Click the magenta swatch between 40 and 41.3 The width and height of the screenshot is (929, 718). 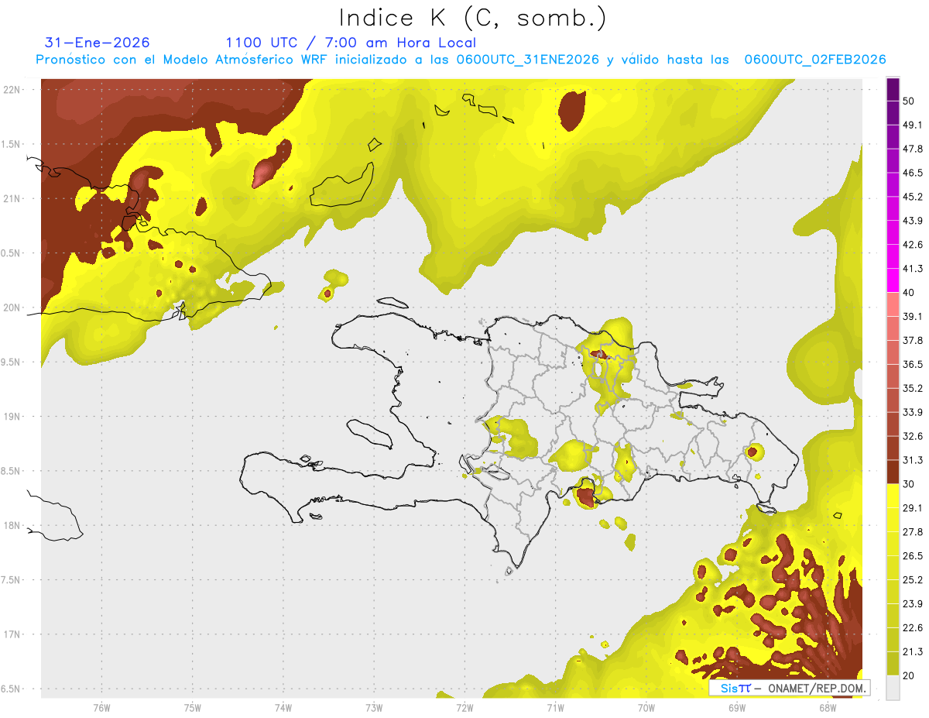(893, 280)
